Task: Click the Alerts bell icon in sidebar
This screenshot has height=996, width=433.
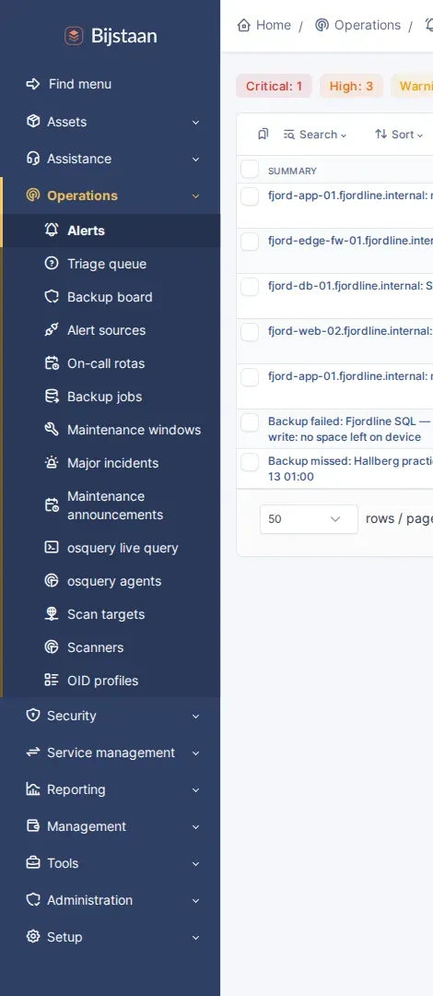Action: 52,230
